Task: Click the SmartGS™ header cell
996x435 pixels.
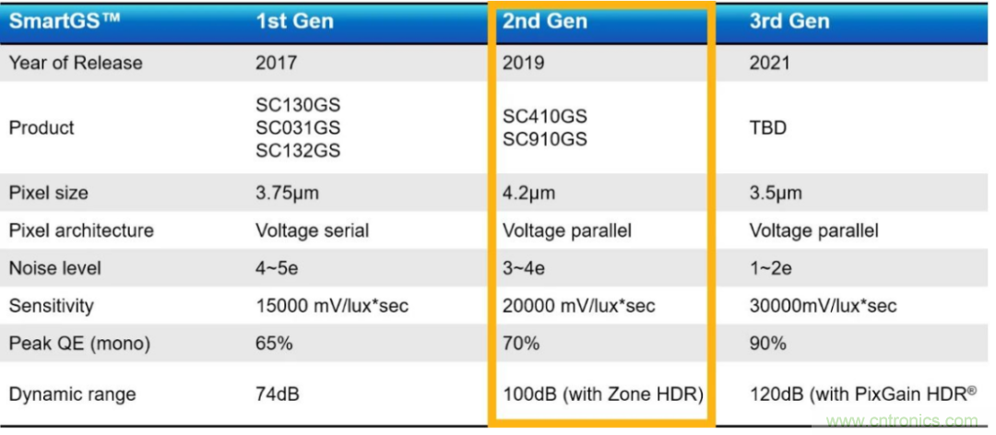Action: tap(56, 21)
